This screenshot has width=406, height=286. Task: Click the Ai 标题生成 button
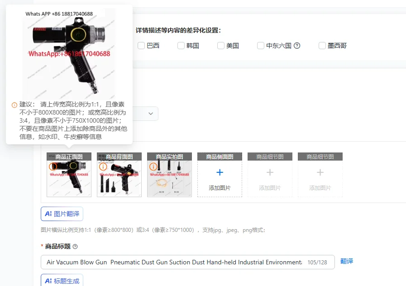(x=63, y=281)
